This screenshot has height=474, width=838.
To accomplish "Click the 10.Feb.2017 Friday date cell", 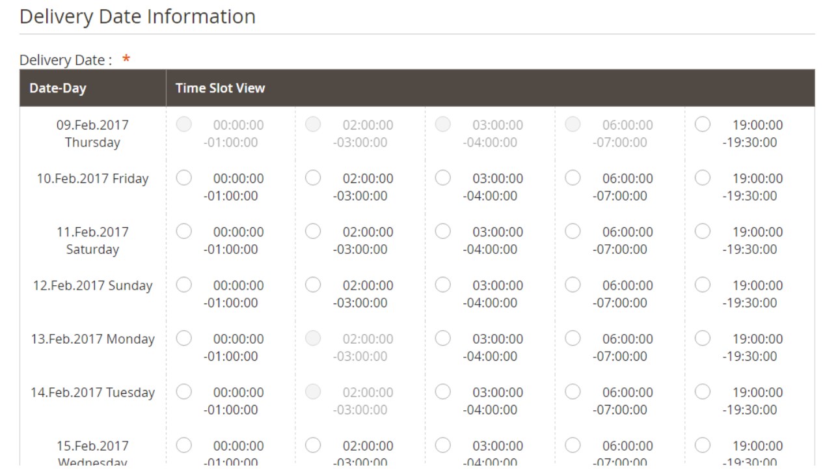I will click(92, 178).
